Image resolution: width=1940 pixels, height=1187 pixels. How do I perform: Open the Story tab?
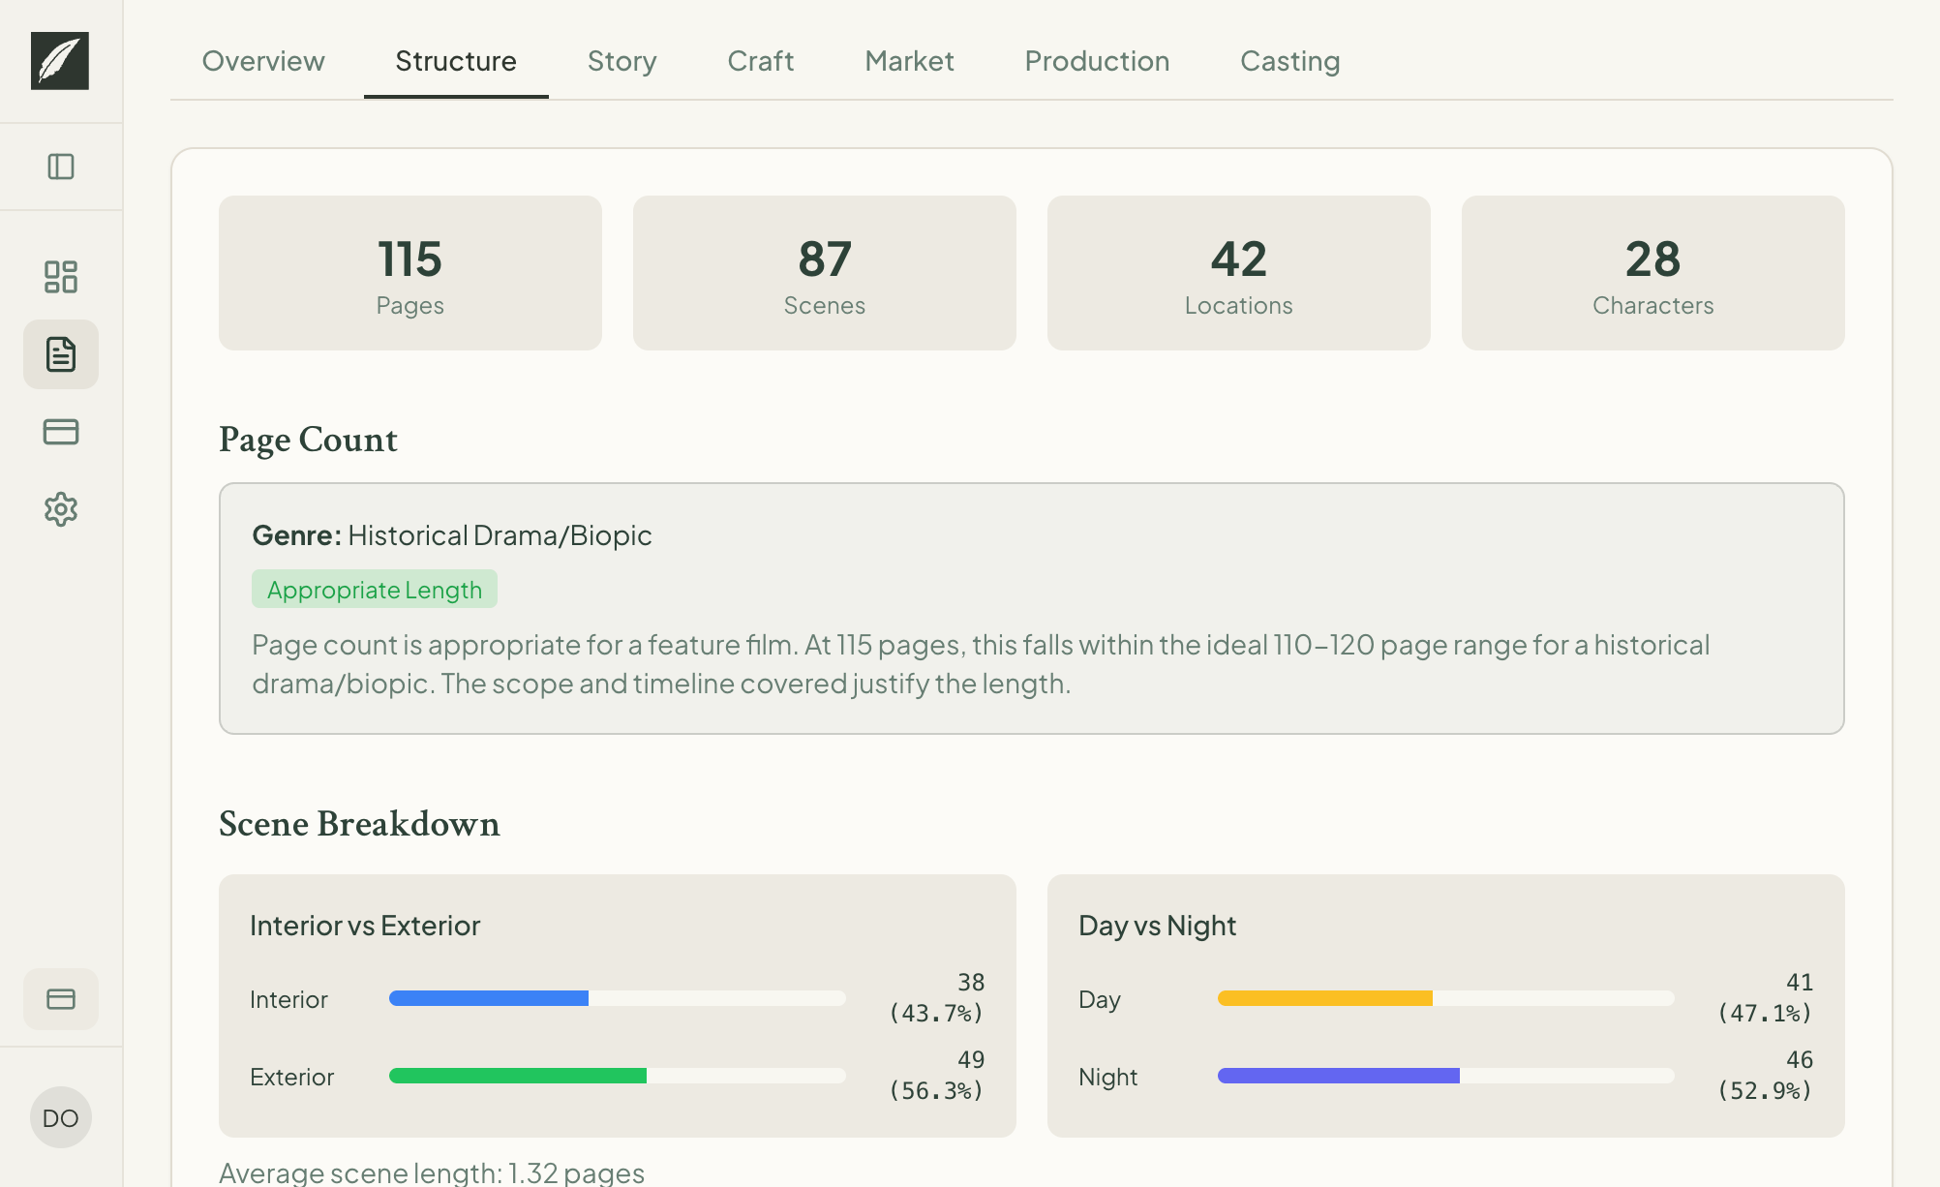[621, 60]
